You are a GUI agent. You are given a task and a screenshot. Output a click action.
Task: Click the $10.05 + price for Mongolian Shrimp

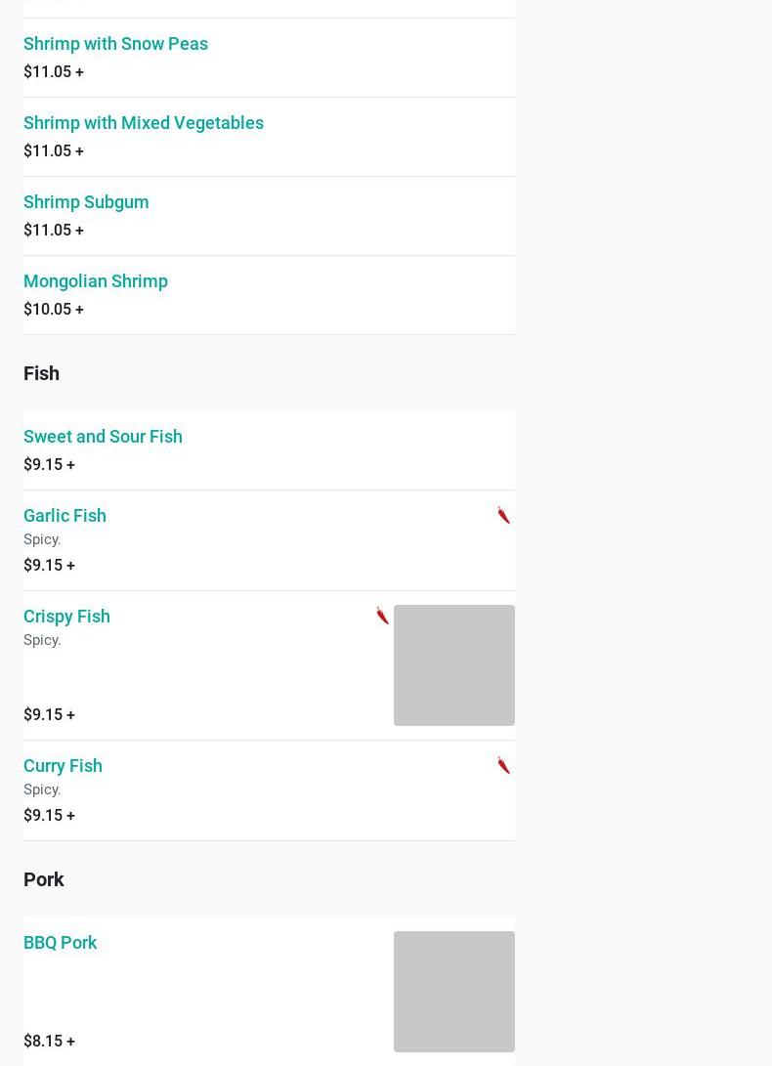point(54,309)
